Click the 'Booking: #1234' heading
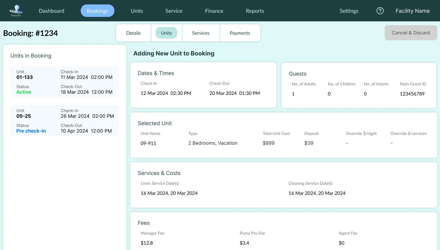Screen dimensions: 440x250 (x=31, y=33)
